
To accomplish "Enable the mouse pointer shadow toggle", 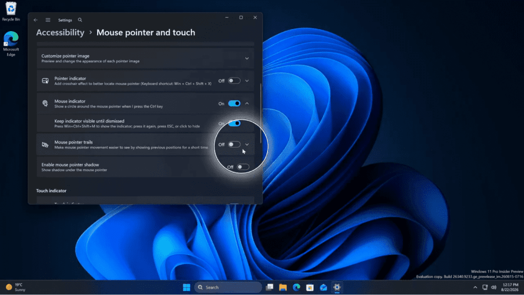I will (x=243, y=167).
